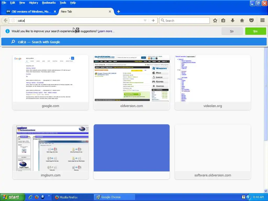Expand hidden system tray icons arrow

point(248,197)
